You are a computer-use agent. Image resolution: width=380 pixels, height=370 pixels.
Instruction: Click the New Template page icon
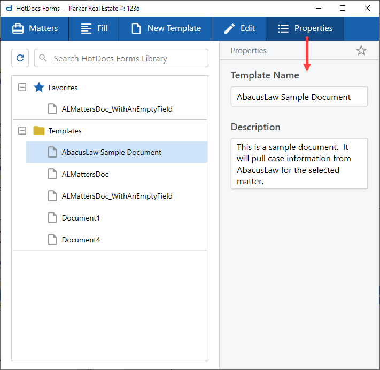(x=136, y=28)
